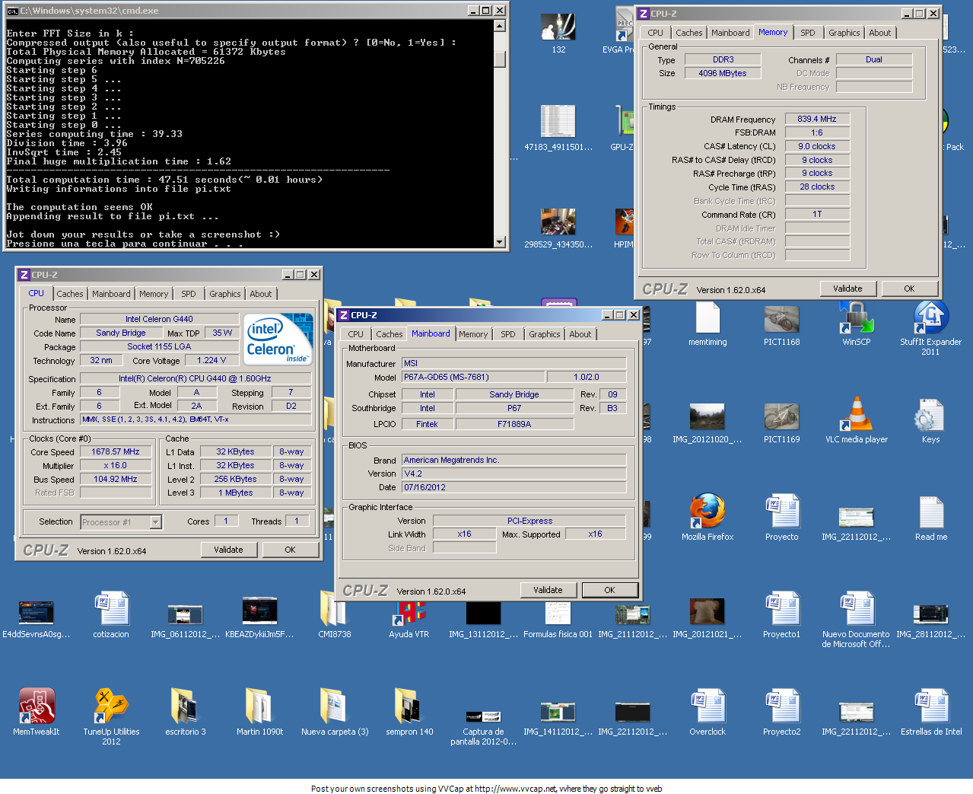Open Mainboard tab in CPU-Z CPU window
Viewport: 973px width, 794px height.
tap(111, 294)
